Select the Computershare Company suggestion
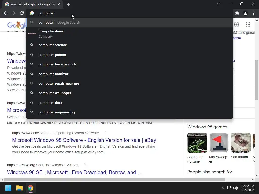The image size is (259, 194). pyautogui.click(x=129, y=34)
